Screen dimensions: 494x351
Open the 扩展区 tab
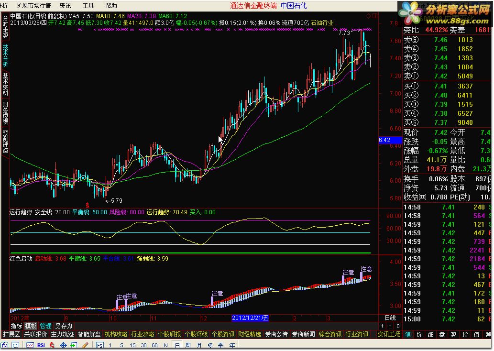click(11, 334)
